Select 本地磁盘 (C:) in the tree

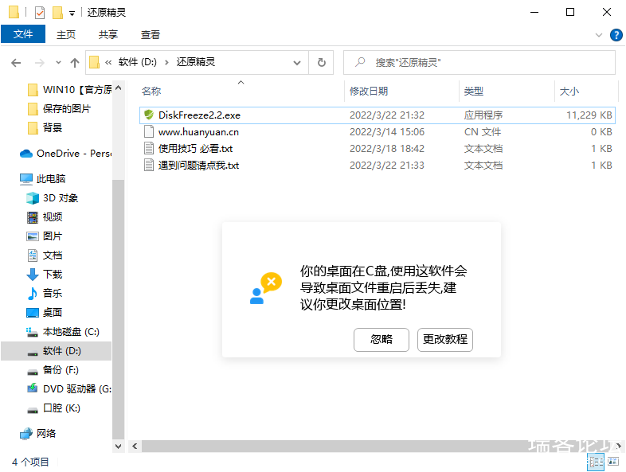[x=70, y=332]
